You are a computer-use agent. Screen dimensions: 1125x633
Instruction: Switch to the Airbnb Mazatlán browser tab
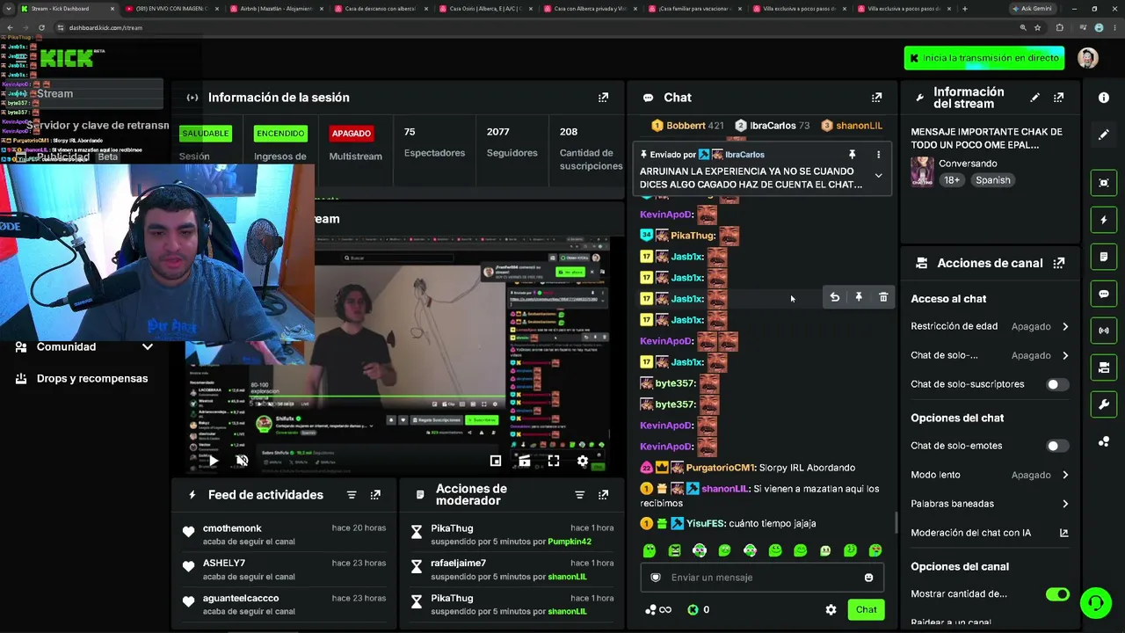point(275,9)
